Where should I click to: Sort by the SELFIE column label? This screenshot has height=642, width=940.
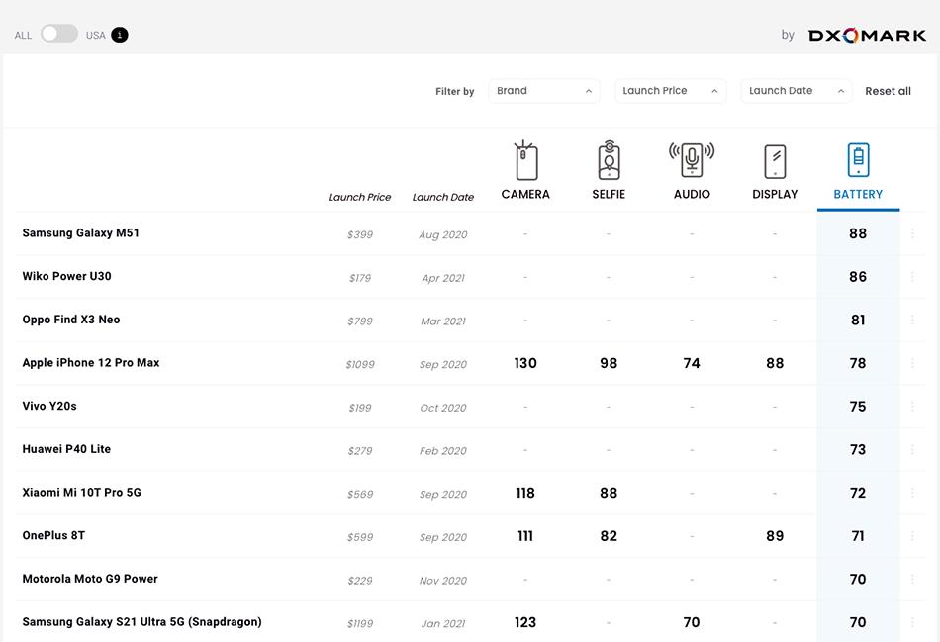tap(609, 194)
